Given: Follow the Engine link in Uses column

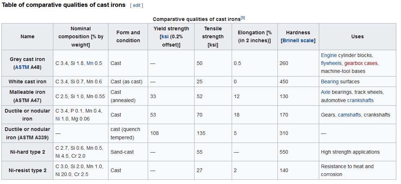Looking at the screenshot, I should click(329, 55).
